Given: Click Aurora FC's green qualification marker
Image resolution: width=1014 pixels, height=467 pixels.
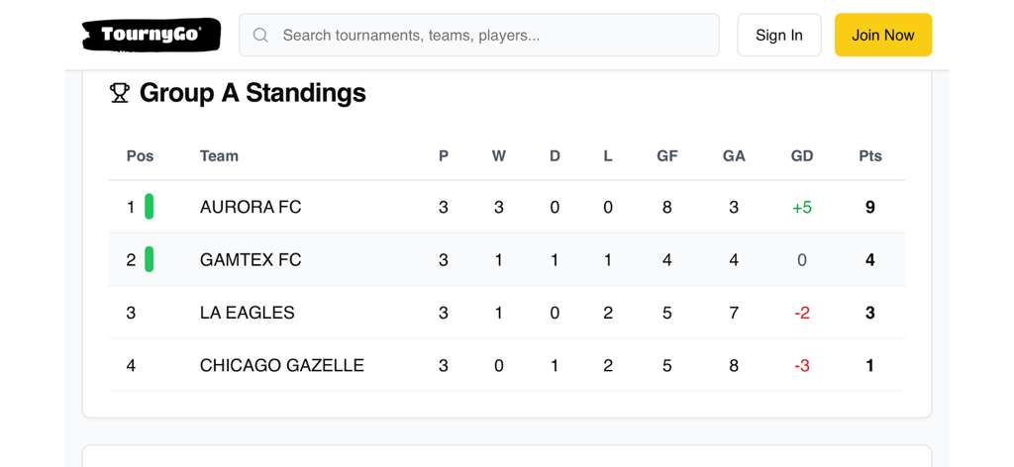Looking at the screenshot, I should [150, 207].
